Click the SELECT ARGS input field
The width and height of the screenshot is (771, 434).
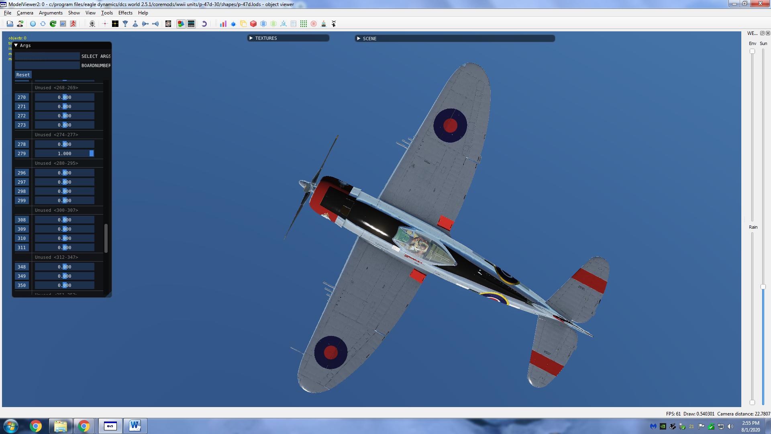(47, 56)
